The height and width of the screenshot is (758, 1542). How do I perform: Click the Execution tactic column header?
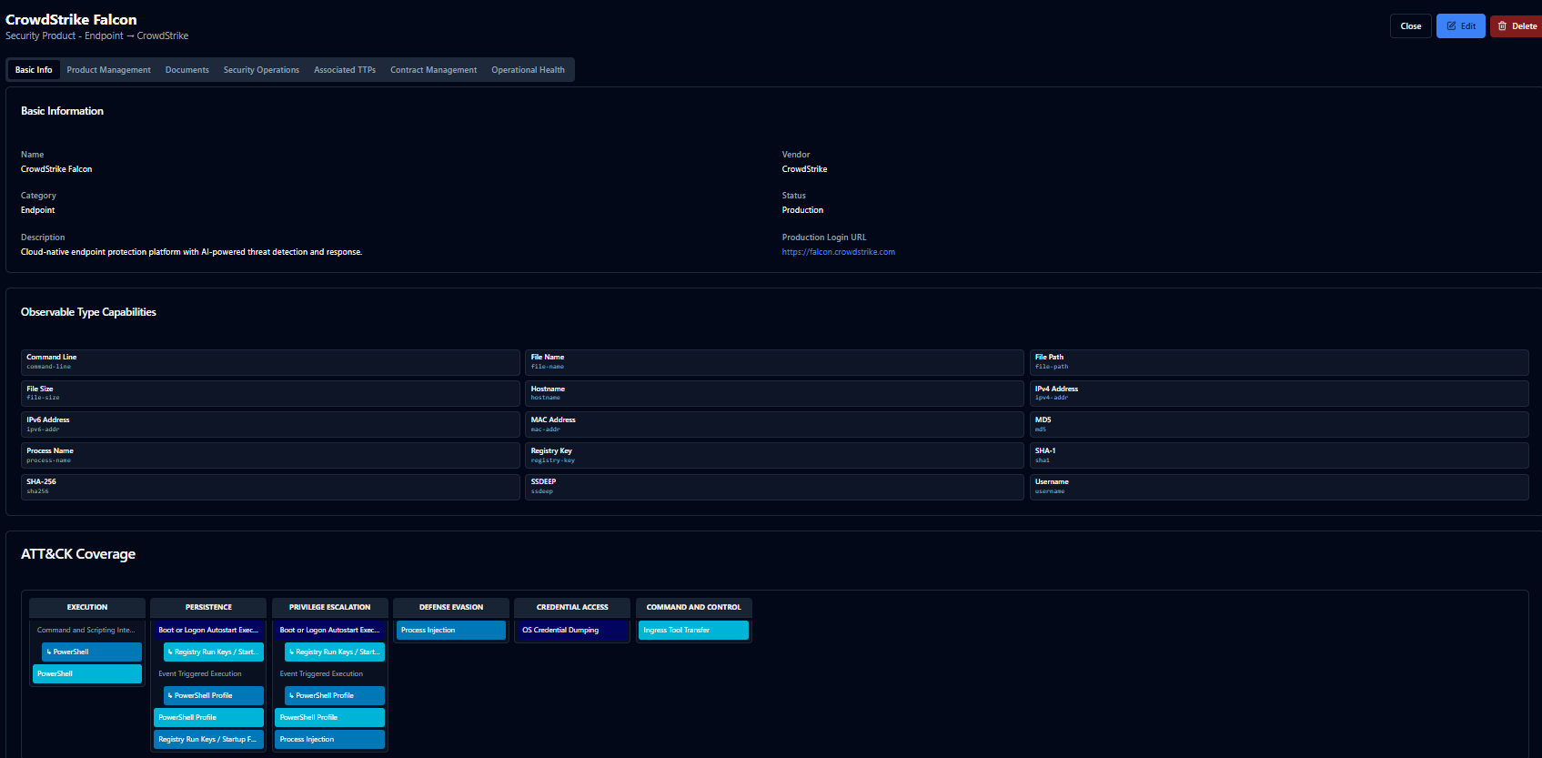(x=87, y=607)
